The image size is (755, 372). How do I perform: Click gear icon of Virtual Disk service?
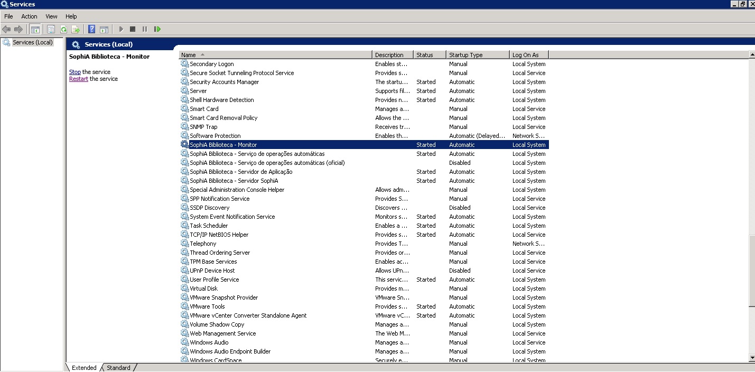coord(184,289)
